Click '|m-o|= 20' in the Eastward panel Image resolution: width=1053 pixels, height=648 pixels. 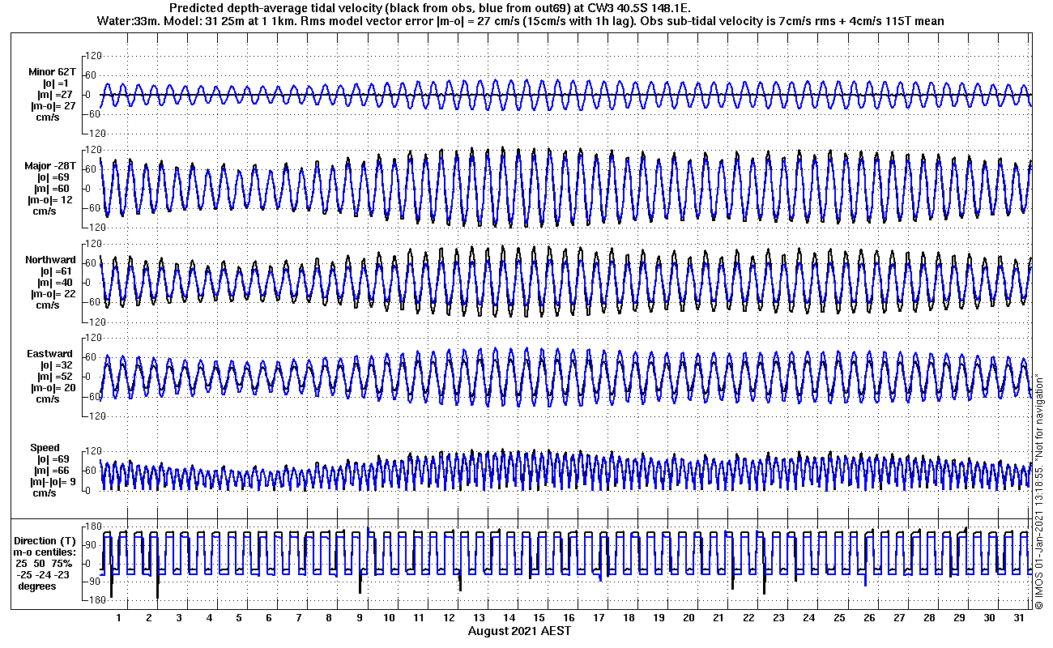point(52,388)
